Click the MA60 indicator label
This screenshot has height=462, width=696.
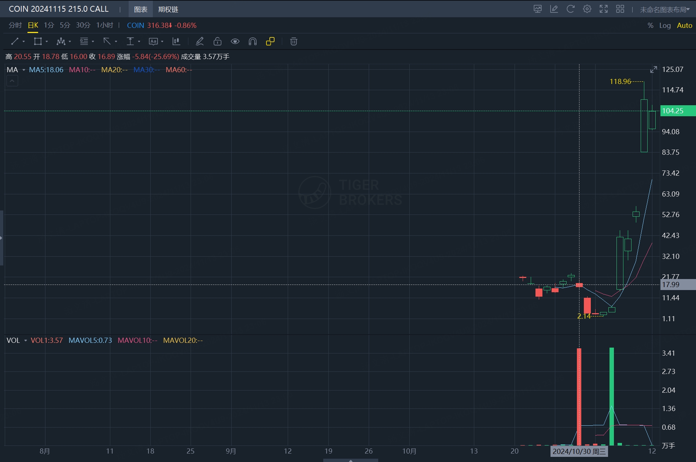(179, 70)
